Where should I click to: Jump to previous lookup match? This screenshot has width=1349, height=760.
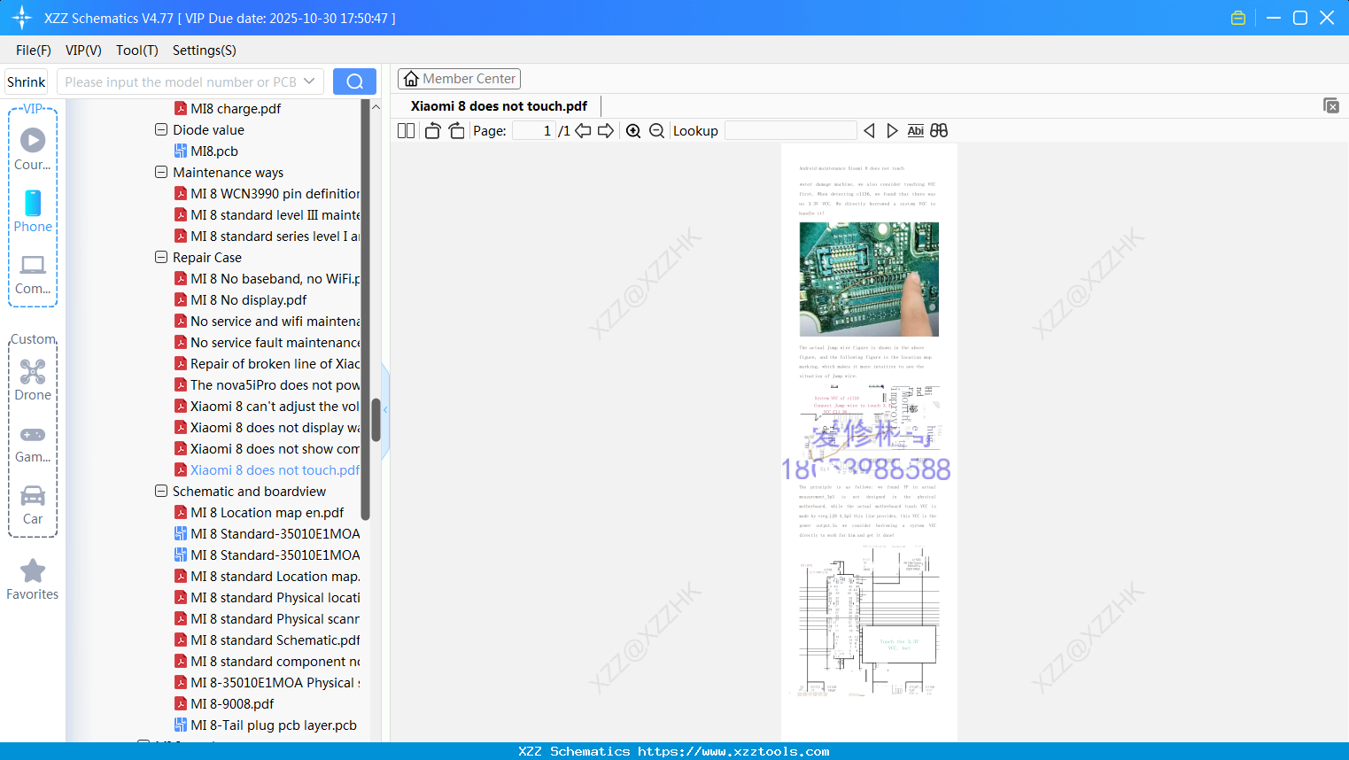869,131
